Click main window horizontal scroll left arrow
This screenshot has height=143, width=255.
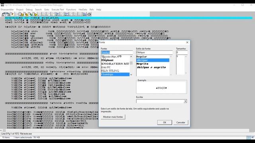click(x=1, y=130)
